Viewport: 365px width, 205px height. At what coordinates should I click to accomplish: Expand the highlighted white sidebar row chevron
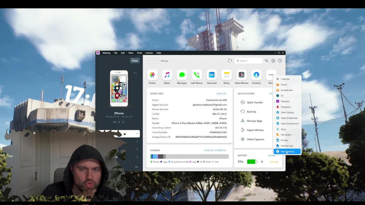[137, 134]
